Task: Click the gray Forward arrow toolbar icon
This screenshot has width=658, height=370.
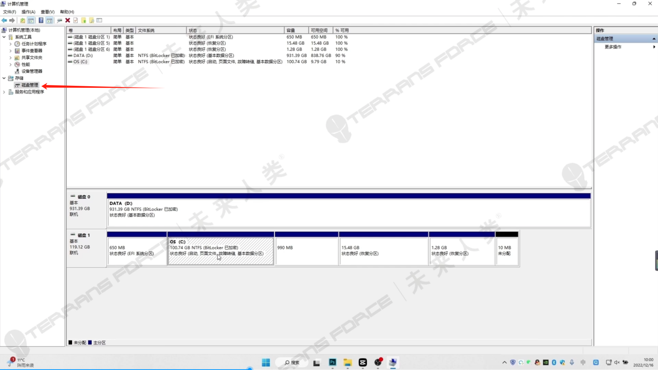Action: point(12,20)
